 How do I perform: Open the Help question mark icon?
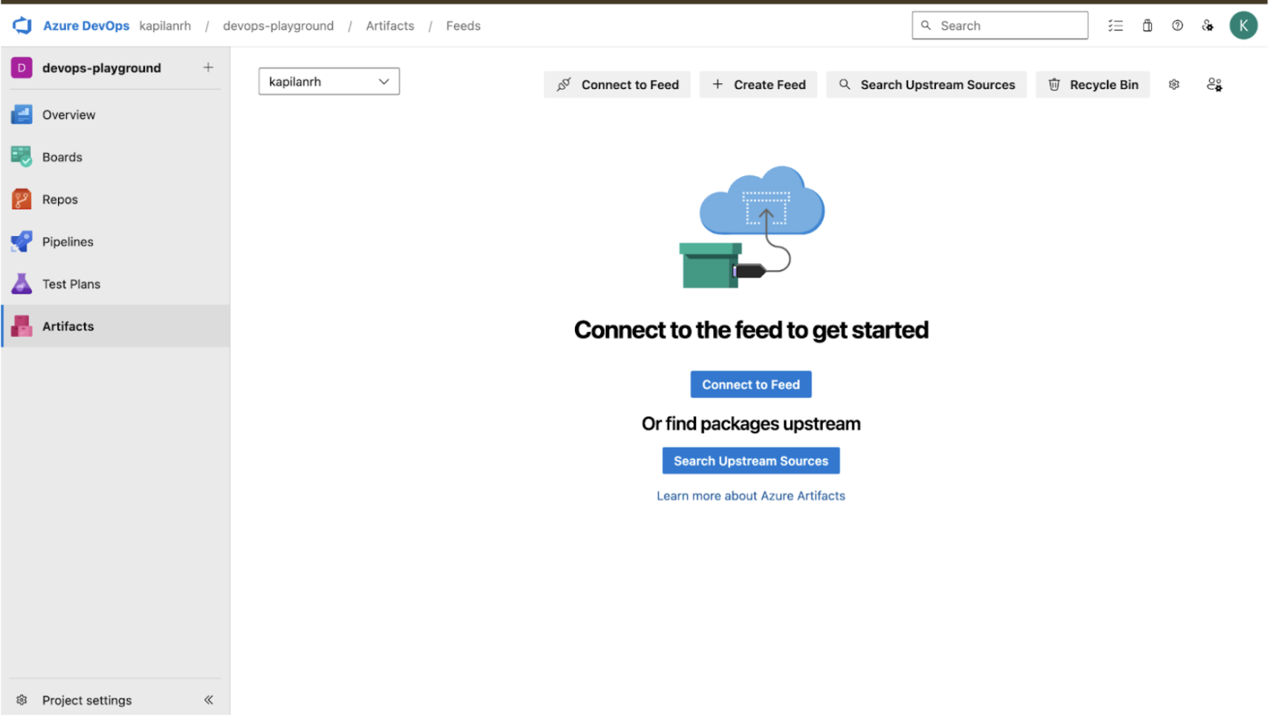1176,25
